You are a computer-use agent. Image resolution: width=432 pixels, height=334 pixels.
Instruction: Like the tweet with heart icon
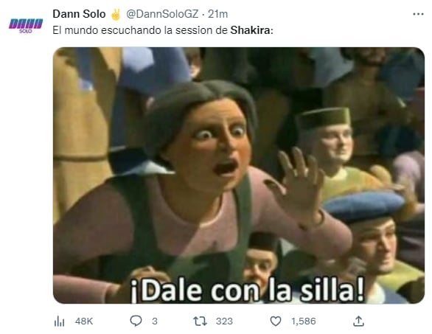click(276, 321)
